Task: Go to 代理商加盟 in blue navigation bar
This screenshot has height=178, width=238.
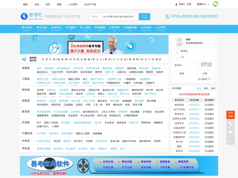Action: 130,28
